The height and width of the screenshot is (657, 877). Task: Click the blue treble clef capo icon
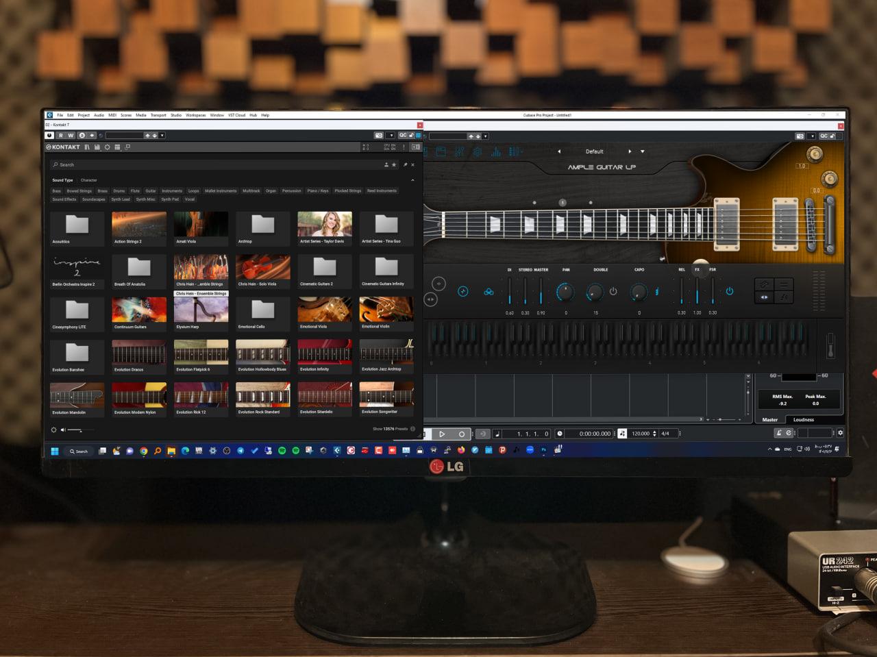[x=657, y=292]
